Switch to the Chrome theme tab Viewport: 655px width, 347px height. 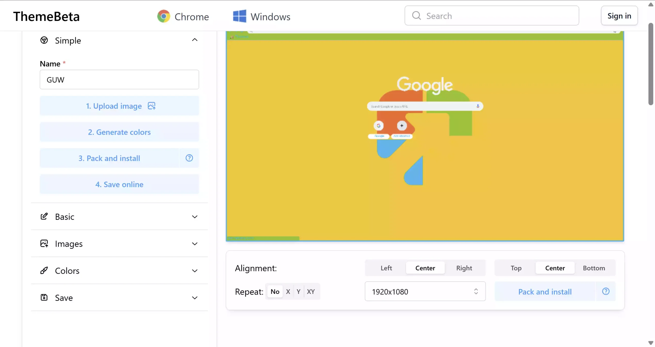[183, 16]
